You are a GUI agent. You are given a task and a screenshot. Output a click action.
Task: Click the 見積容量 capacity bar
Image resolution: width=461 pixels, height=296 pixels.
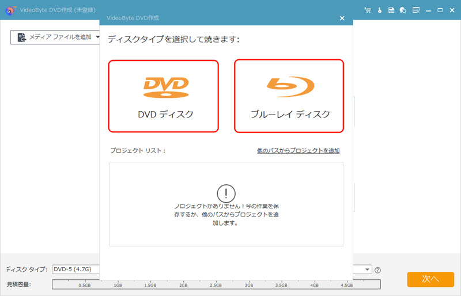point(216,284)
